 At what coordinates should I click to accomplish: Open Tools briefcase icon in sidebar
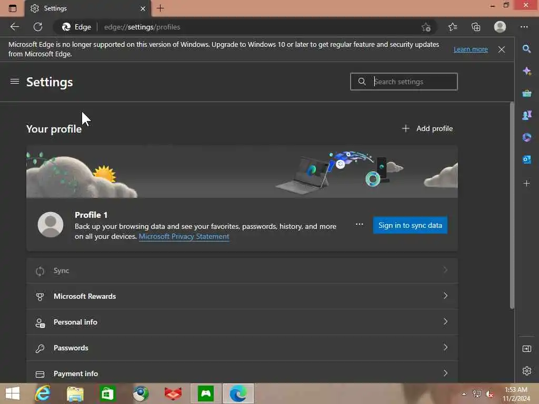pyautogui.click(x=526, y=93)
